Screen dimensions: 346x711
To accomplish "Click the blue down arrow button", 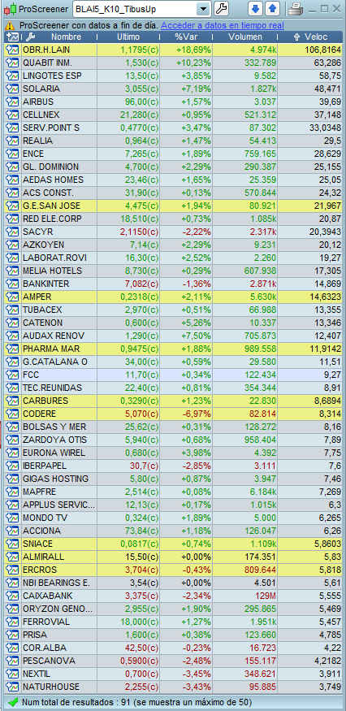I will [256, 9].
